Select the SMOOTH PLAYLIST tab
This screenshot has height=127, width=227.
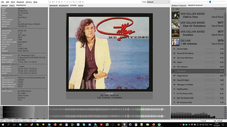tap(195, 6)
